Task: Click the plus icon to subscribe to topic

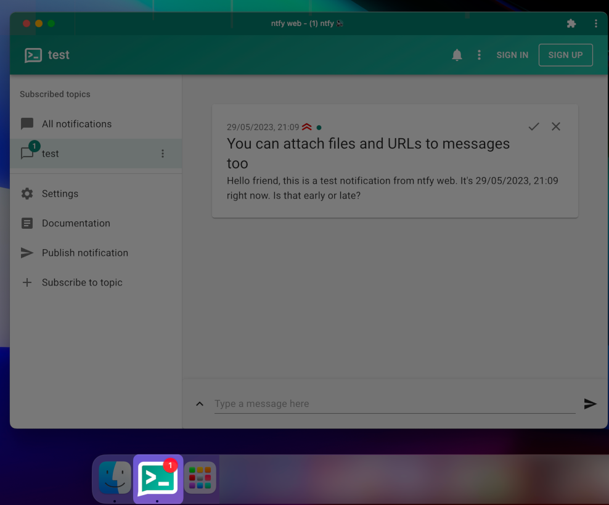Action: pyautogui.click(x=27, y=282)
